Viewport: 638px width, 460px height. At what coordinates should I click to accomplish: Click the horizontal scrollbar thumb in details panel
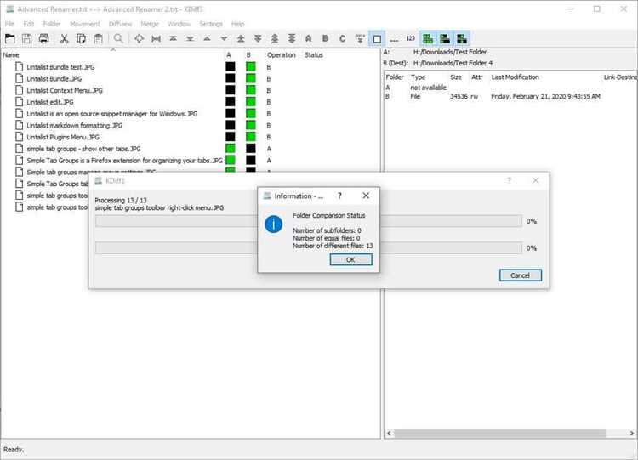[x=499, y=434]
